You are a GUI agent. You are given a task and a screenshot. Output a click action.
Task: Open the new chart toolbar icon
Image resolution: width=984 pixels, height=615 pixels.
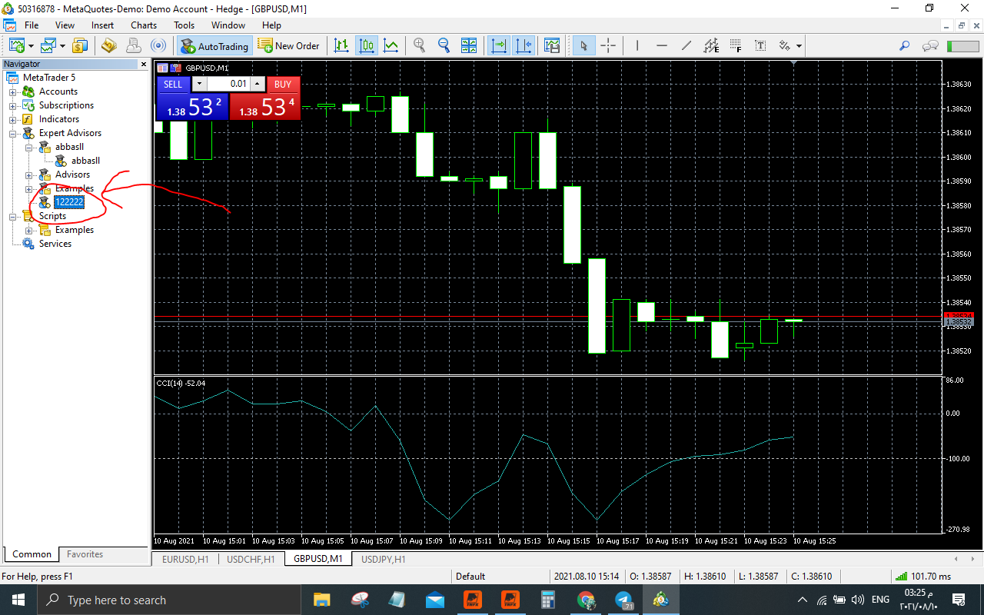[x=15, y=46]
